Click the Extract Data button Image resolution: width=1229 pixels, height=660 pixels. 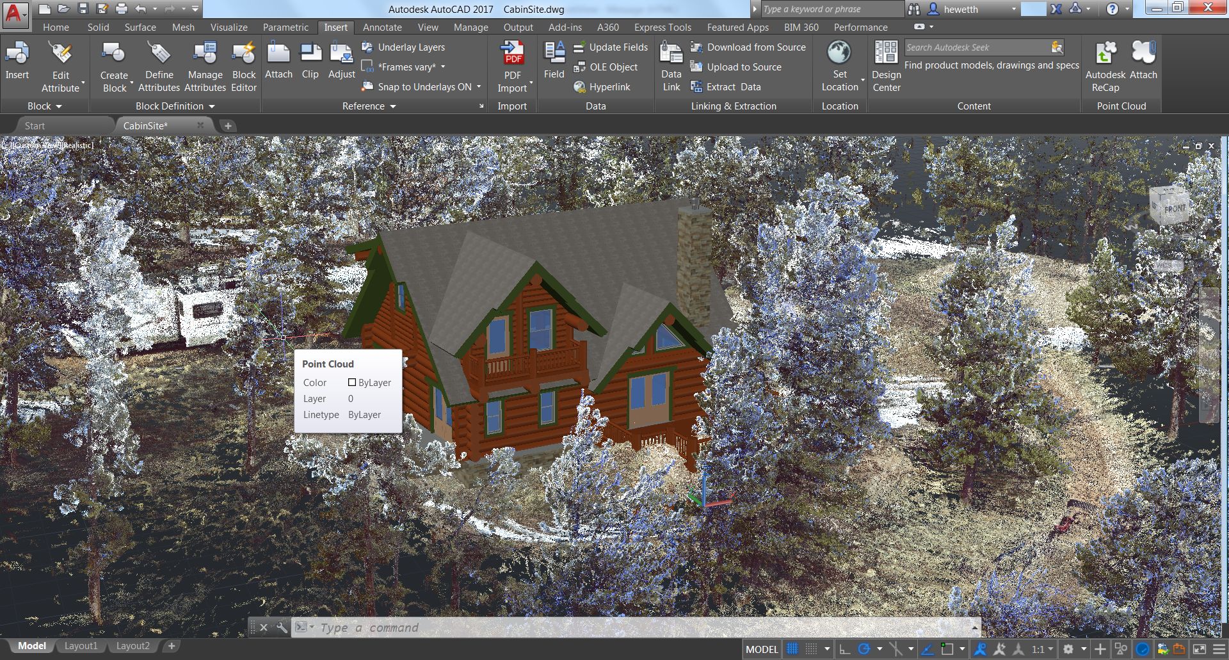726,87
